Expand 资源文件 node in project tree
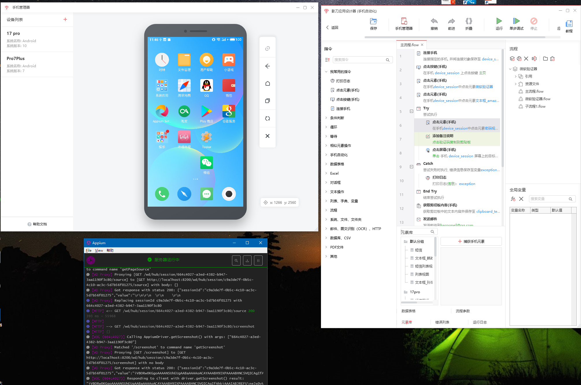 click(516, 84)
